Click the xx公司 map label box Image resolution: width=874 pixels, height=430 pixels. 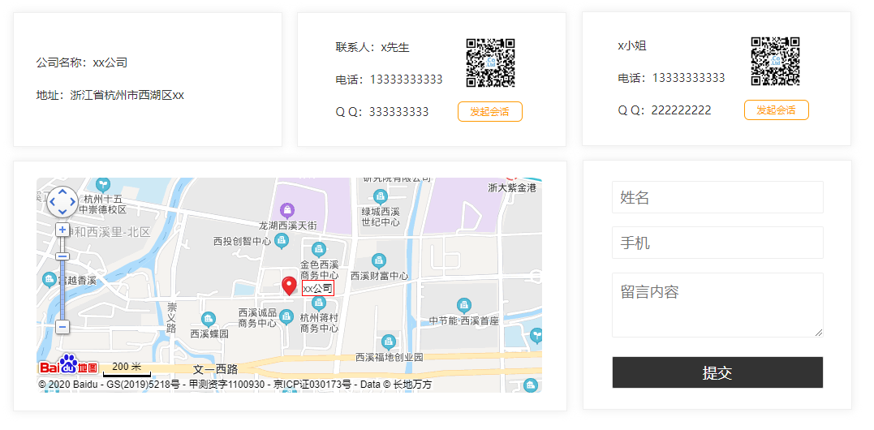click(318, 289)
